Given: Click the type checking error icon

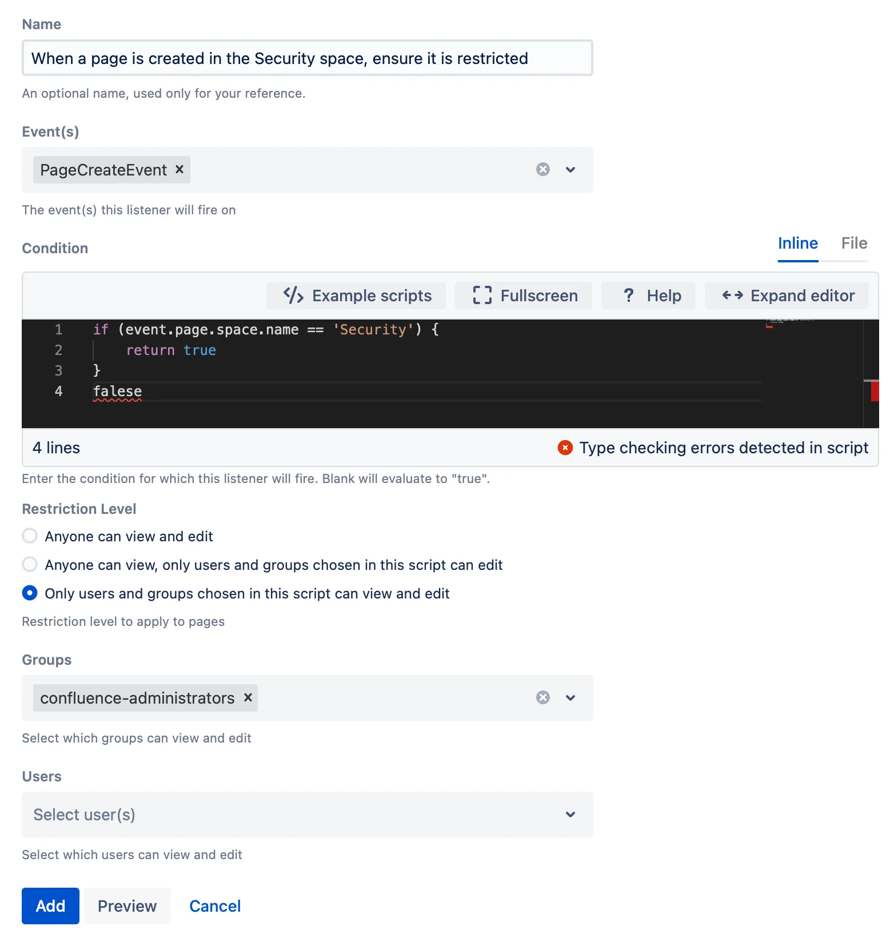Looking at the screenshot, I should pyautogui.click(x=565, y=448).
